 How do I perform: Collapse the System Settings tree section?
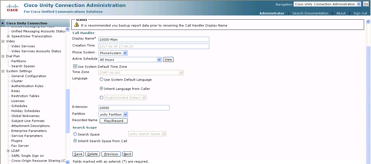3,71
